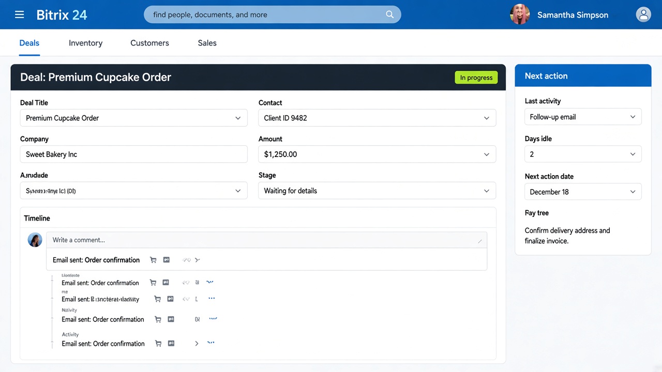This screenshot has width=662, height=372.
Task: Open the more options dots in the Activity row
Action: point(210,343)
